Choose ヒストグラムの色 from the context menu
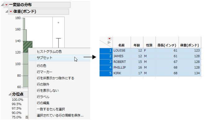This screenshot has height=120, width=205. (49, 51)
